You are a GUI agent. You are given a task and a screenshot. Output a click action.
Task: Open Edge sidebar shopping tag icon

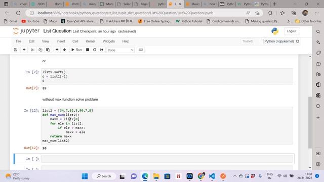click(318, 53)
